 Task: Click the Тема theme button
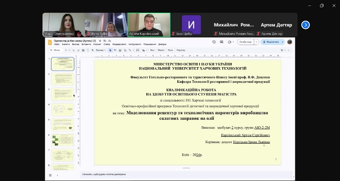point(170,50)
